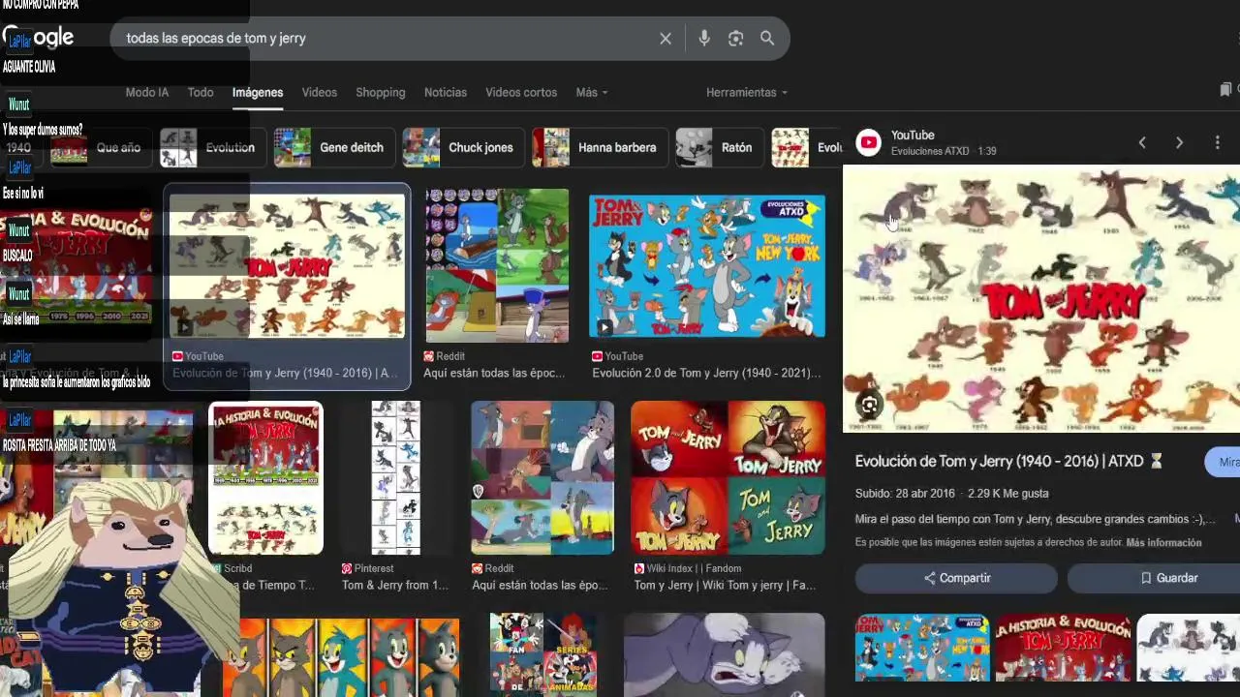
Task: Open the second-row Reddit Tom and Jerry image
Action: pyautogui.click(x=542, y=478)
